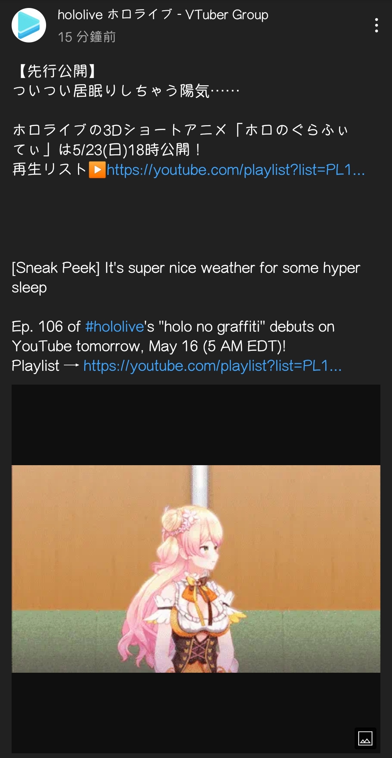Screen dimensions: 392x758
Task: Tap the 【先行公開】 heading text
Action: pos(57,71)
